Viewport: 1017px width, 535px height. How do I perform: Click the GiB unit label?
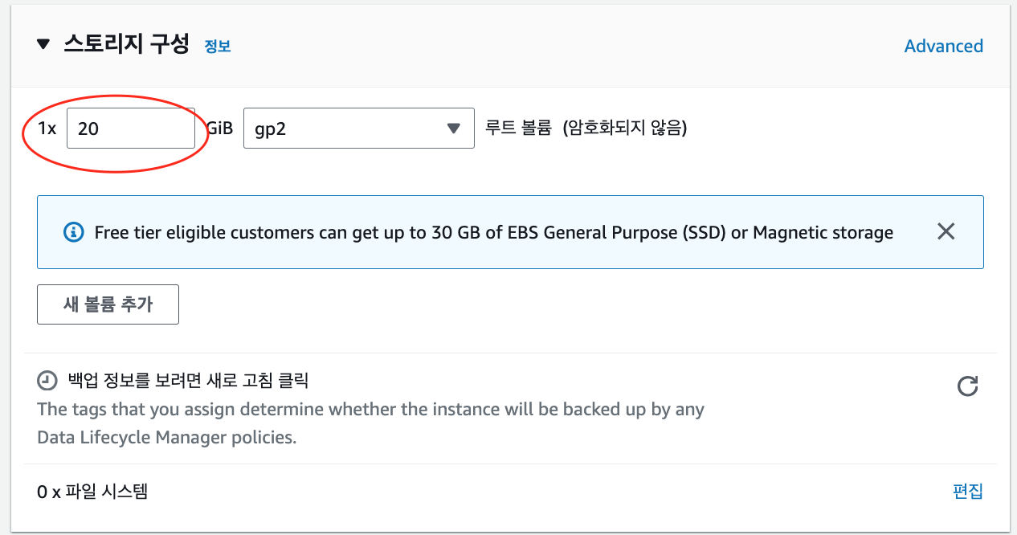[219, 128]
